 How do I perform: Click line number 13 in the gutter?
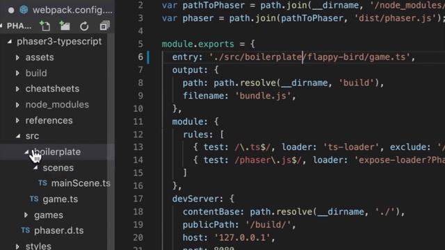tap(138, 147)
